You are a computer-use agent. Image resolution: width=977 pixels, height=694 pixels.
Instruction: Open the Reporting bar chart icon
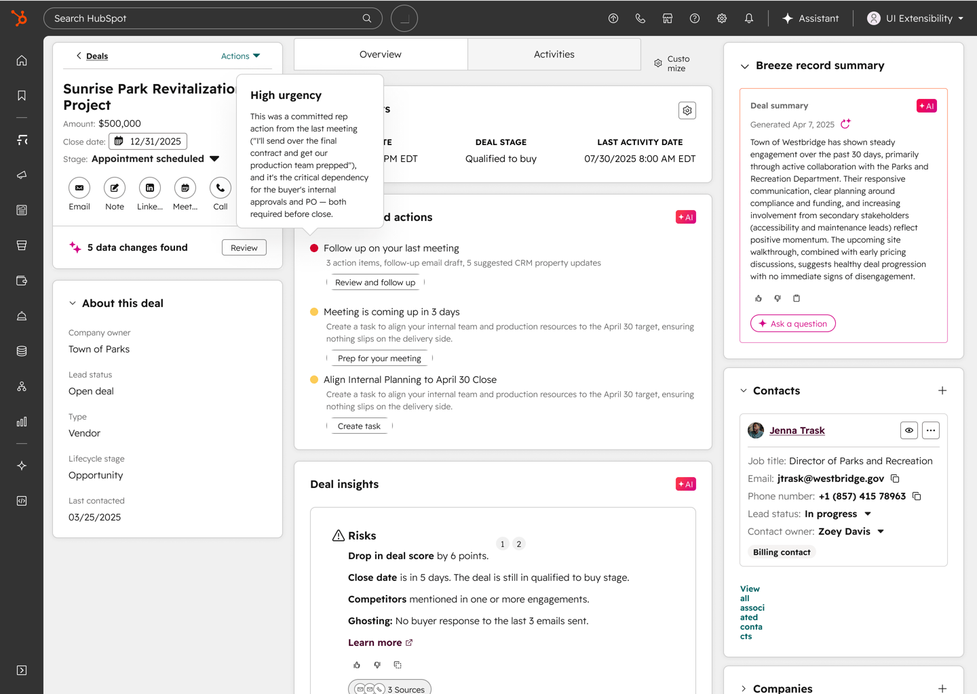(x=22, y=422)
